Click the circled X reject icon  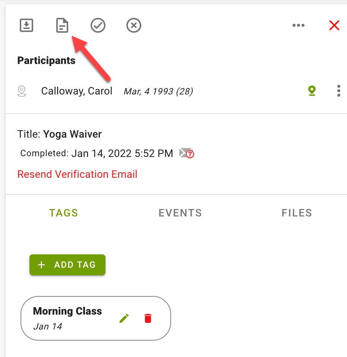134,25
